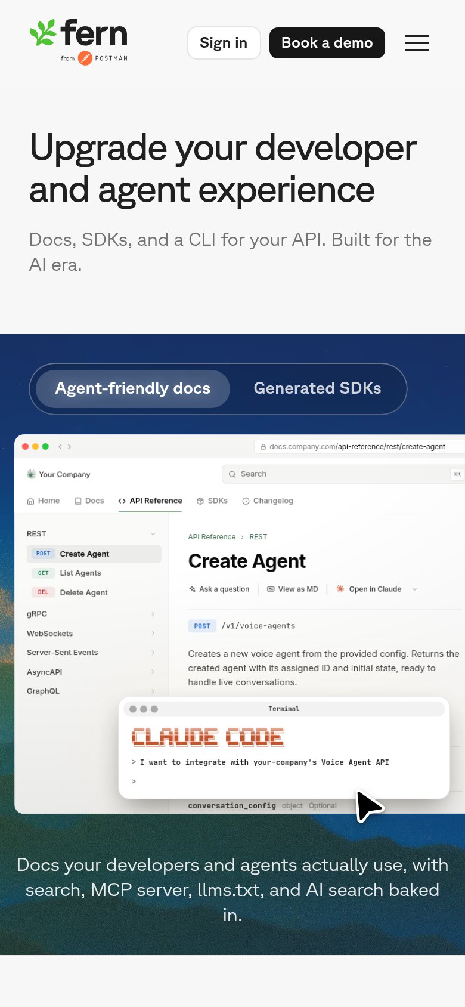The height and width of the screenshot is (1007, 465).
Task: Click the Book a demo button
Action: (x=327, y=43)
